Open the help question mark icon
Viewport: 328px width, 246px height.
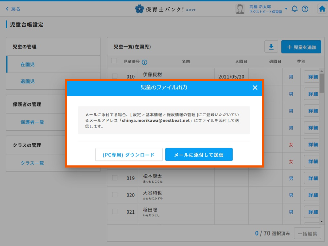pos(305,9)
